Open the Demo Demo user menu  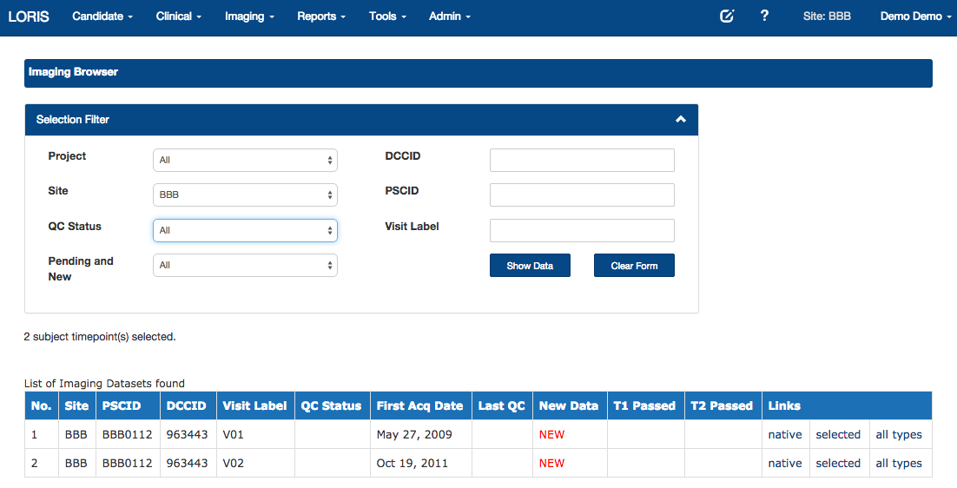pyautogui.click(x=915, y=16)
